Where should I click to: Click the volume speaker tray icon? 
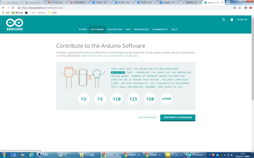(232, 155)
